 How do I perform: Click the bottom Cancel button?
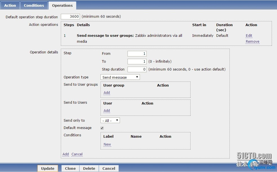[x=109, y=168]
